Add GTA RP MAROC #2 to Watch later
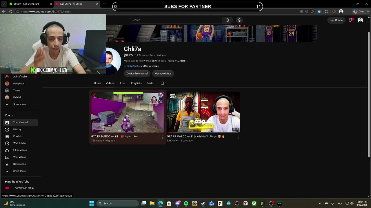Image resolution: width=371 pixels, height=208 pixels. 161,95
